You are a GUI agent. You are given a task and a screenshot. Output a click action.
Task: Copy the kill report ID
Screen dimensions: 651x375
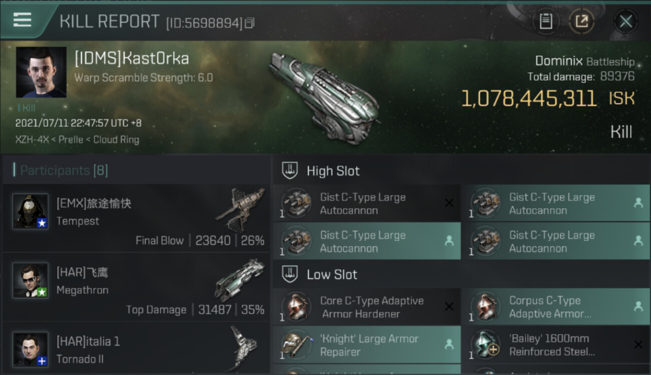250,23
